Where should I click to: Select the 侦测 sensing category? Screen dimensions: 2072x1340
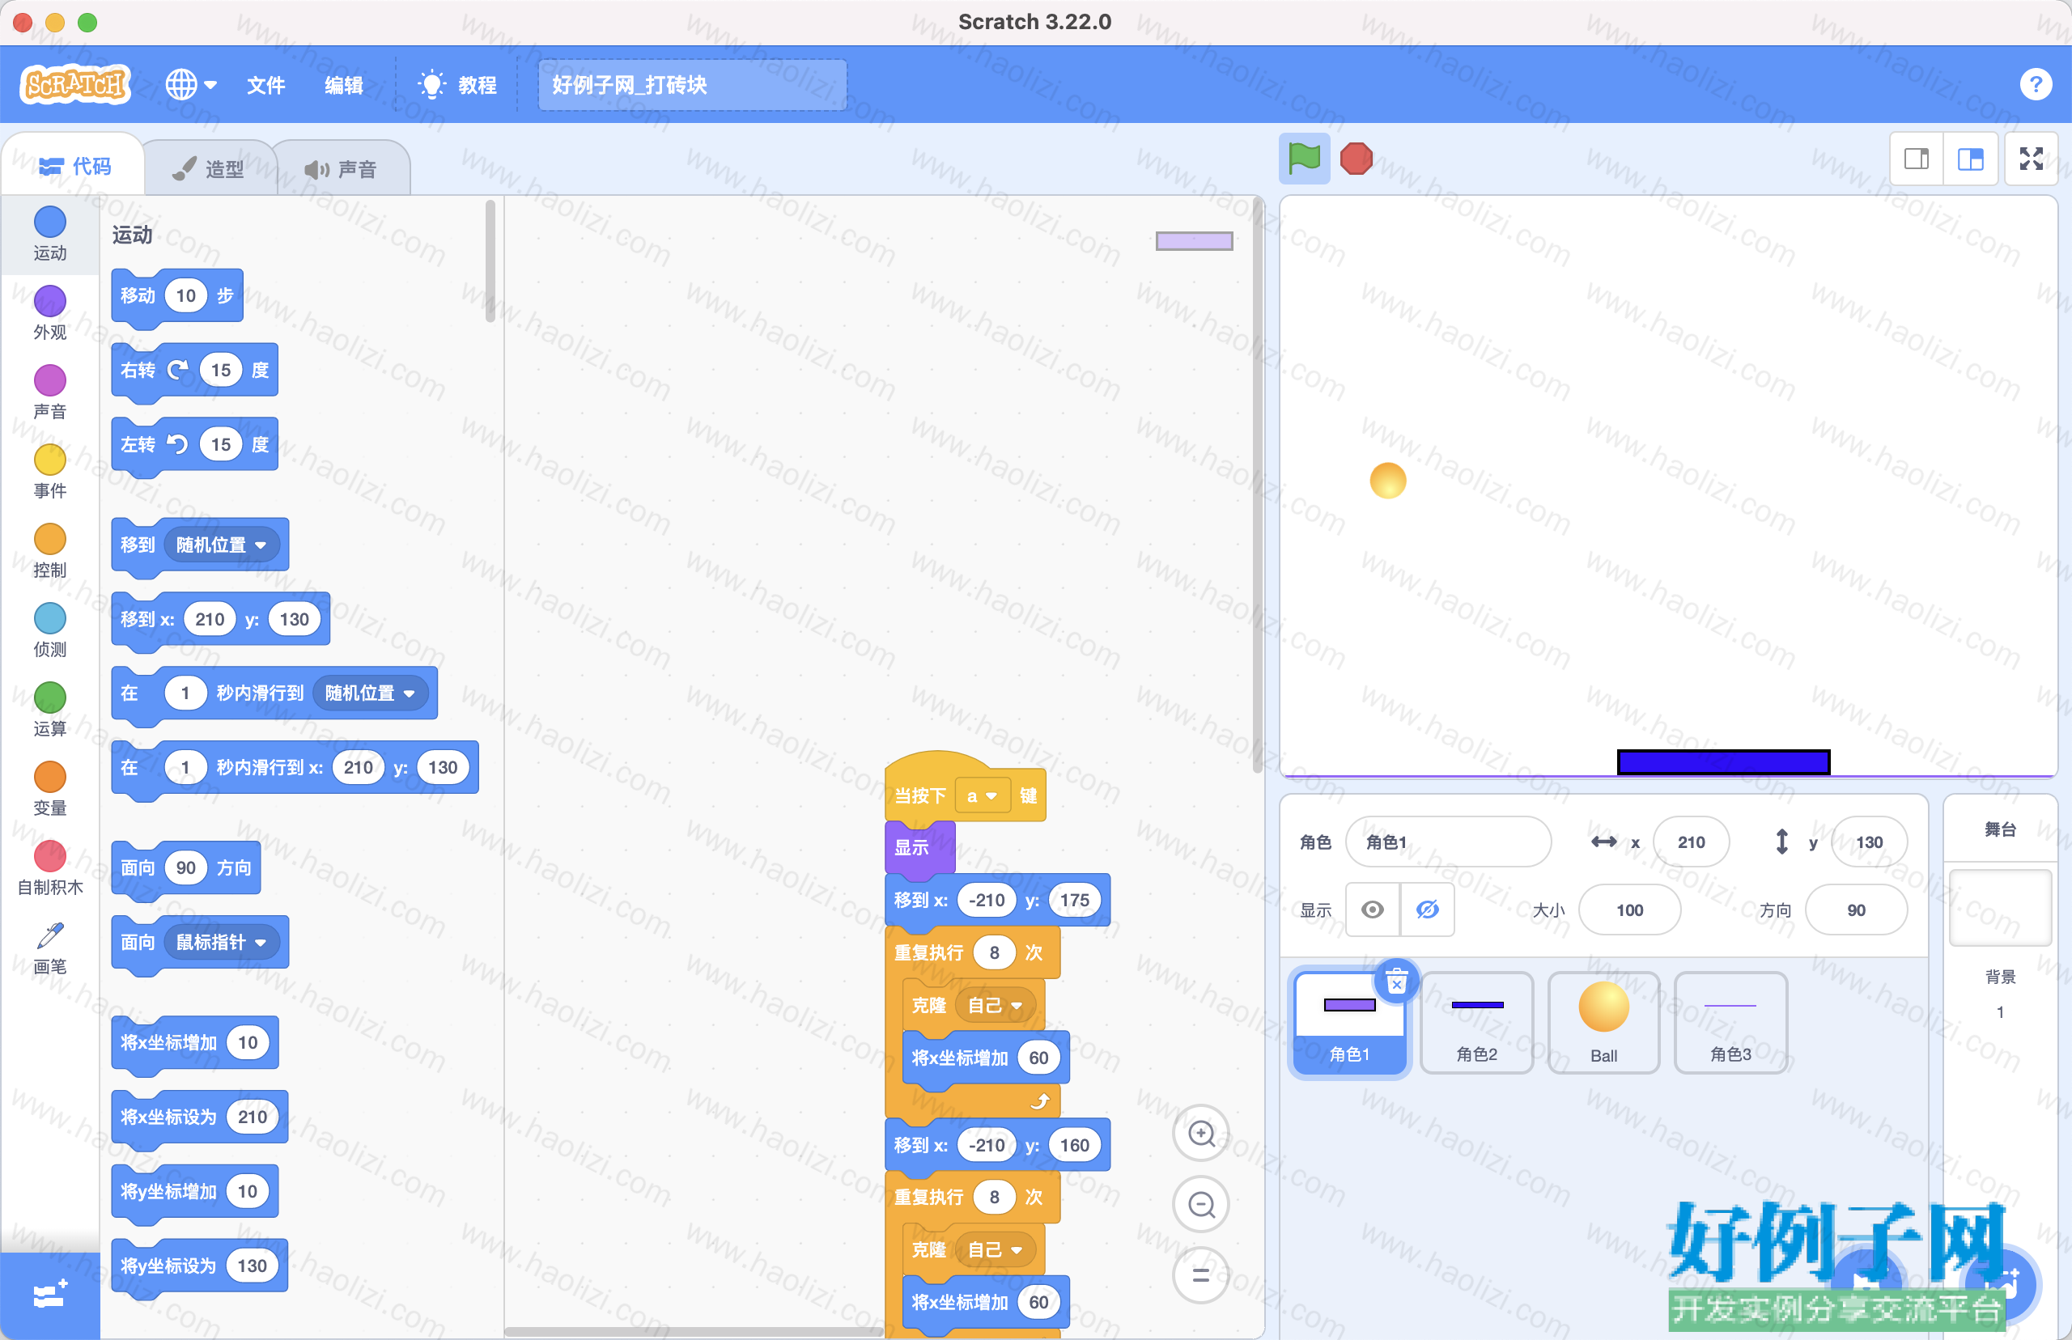[49, 630]
